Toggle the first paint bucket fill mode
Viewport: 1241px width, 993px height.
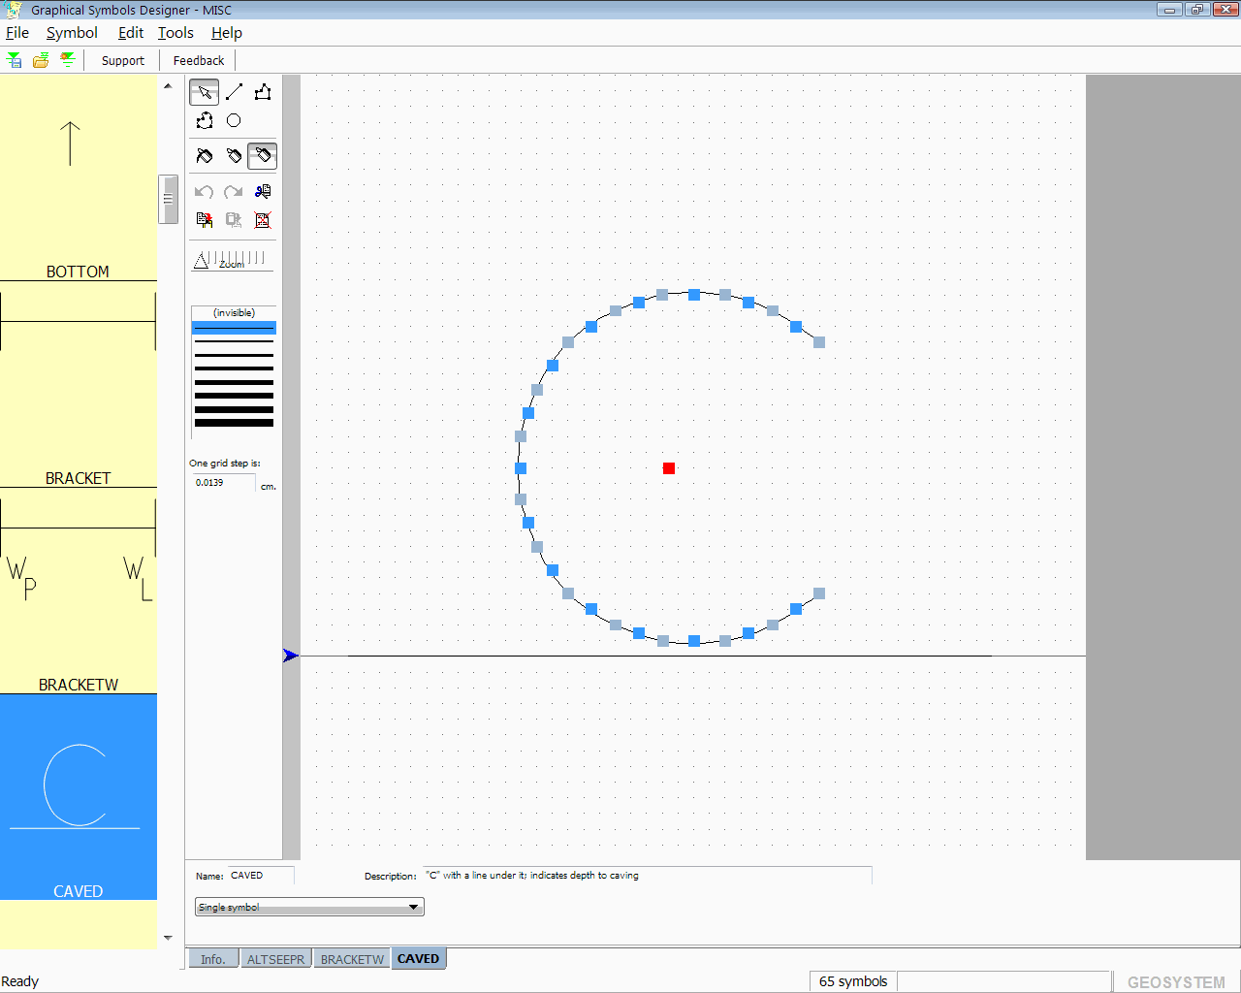coord(204,156)
